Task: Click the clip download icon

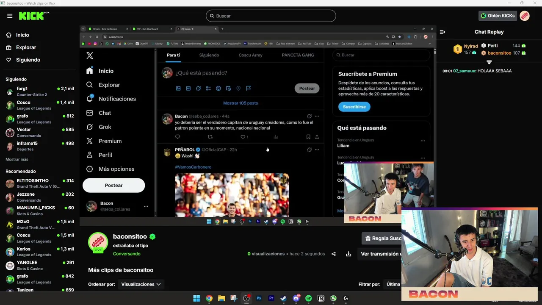Action: [x=348, y=254]
